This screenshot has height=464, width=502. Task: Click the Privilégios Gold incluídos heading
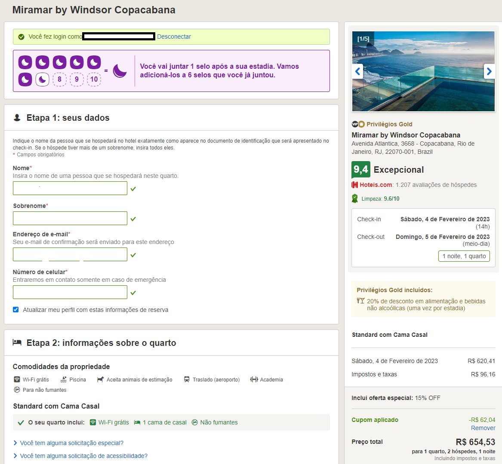point(394,290)
